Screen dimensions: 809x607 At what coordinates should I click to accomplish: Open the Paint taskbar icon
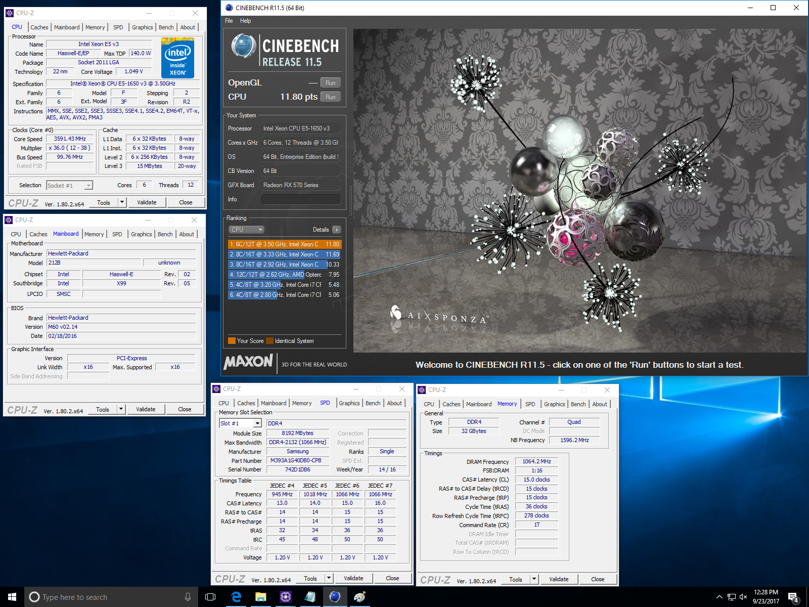point(359,597)
